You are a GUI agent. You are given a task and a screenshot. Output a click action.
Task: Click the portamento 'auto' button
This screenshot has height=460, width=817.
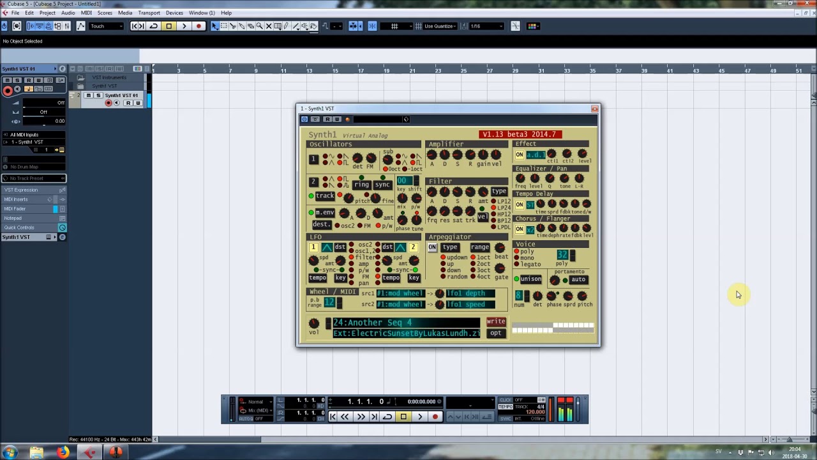578,279
